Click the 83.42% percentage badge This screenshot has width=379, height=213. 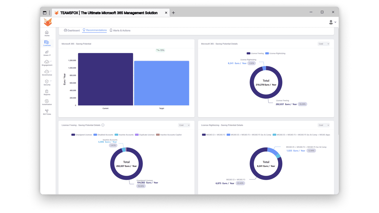tap(240, 183)
